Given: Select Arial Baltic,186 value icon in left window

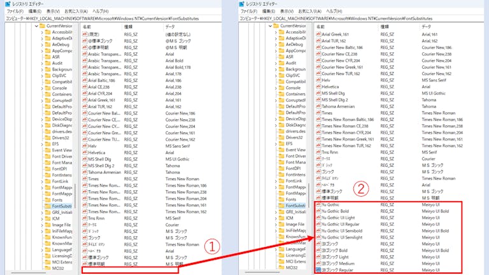Looking at the screenshot, I should click(x=85, y=80).
